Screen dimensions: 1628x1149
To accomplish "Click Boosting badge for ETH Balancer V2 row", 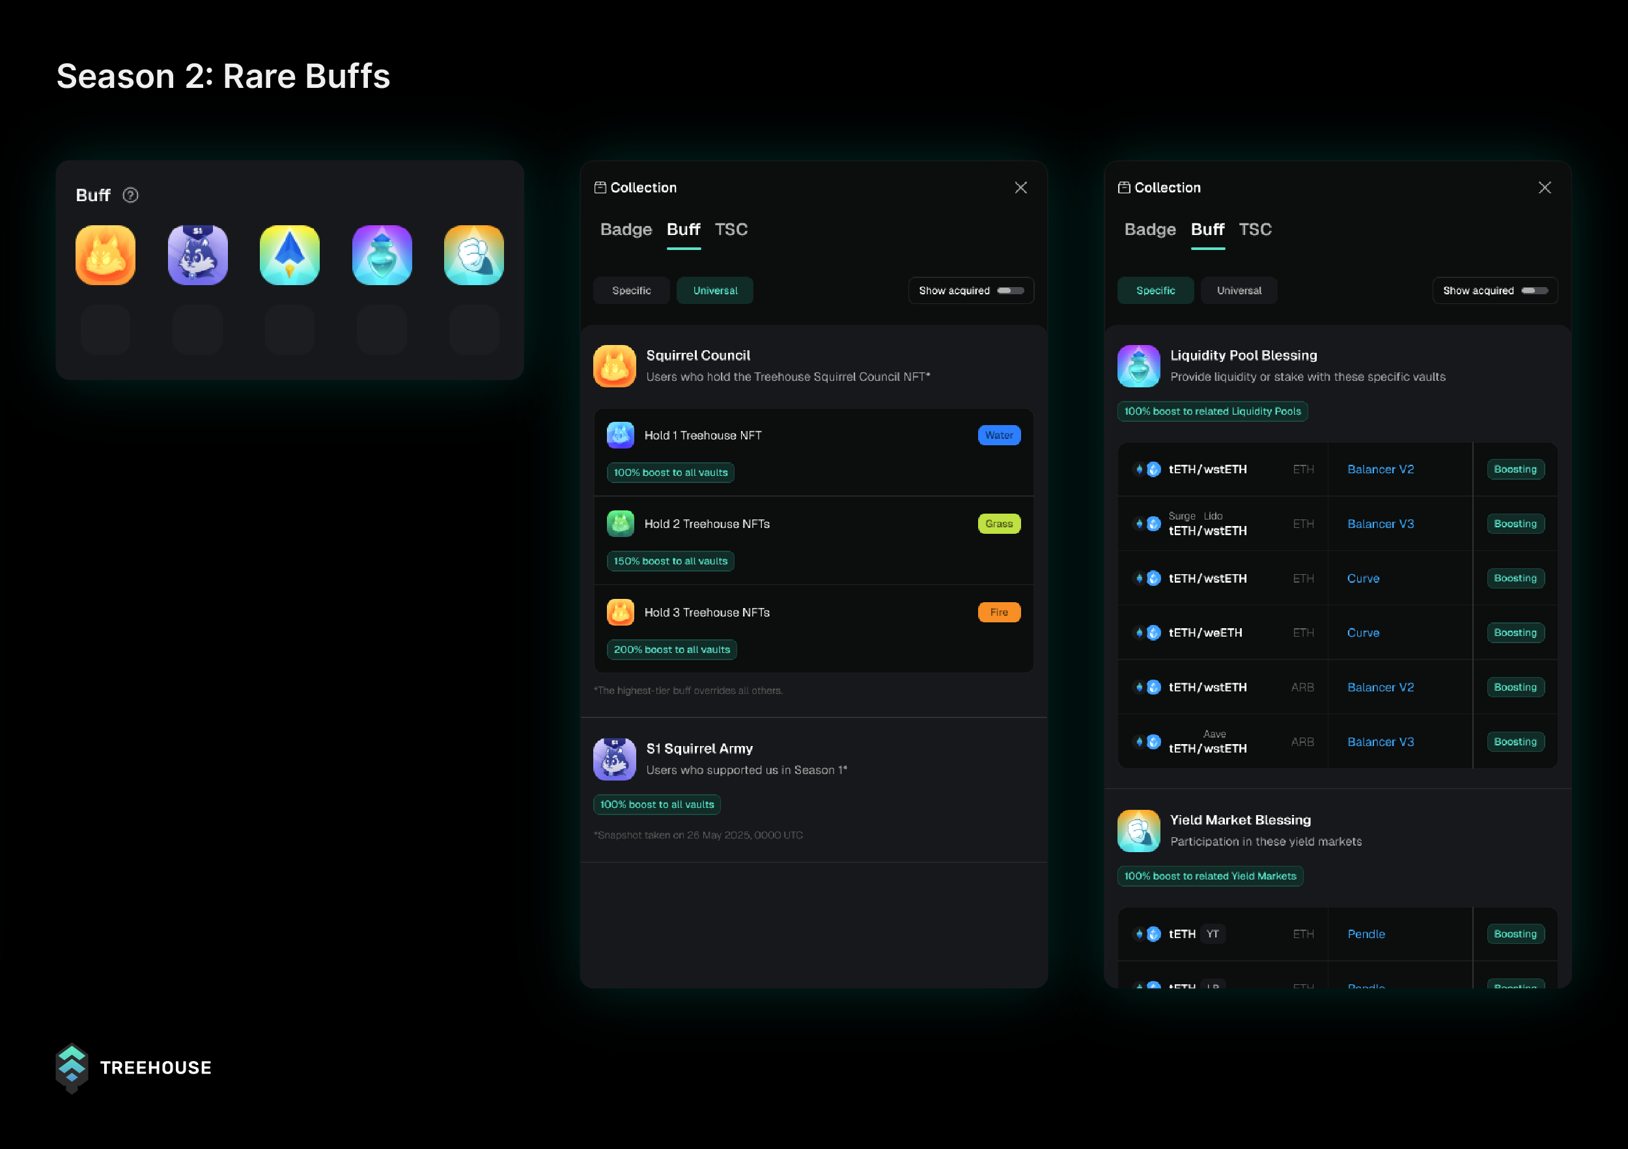I will [1515, 469].
